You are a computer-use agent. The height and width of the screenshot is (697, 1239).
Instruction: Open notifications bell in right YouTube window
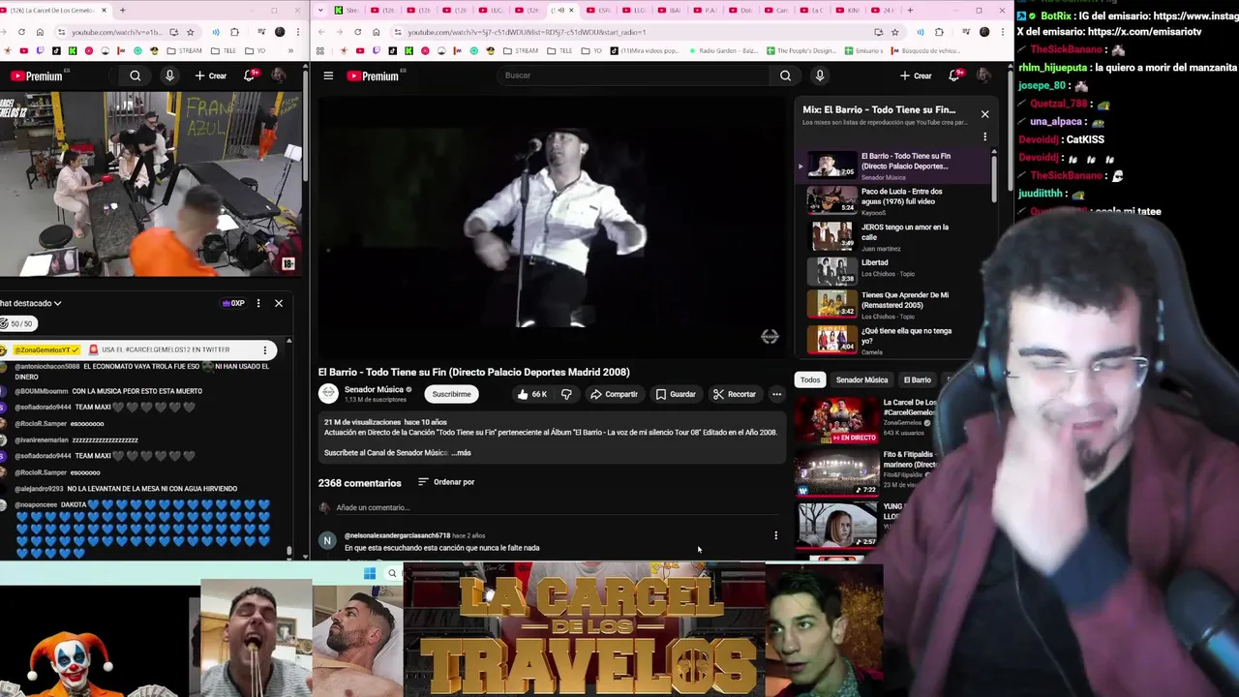coord(954,76)
